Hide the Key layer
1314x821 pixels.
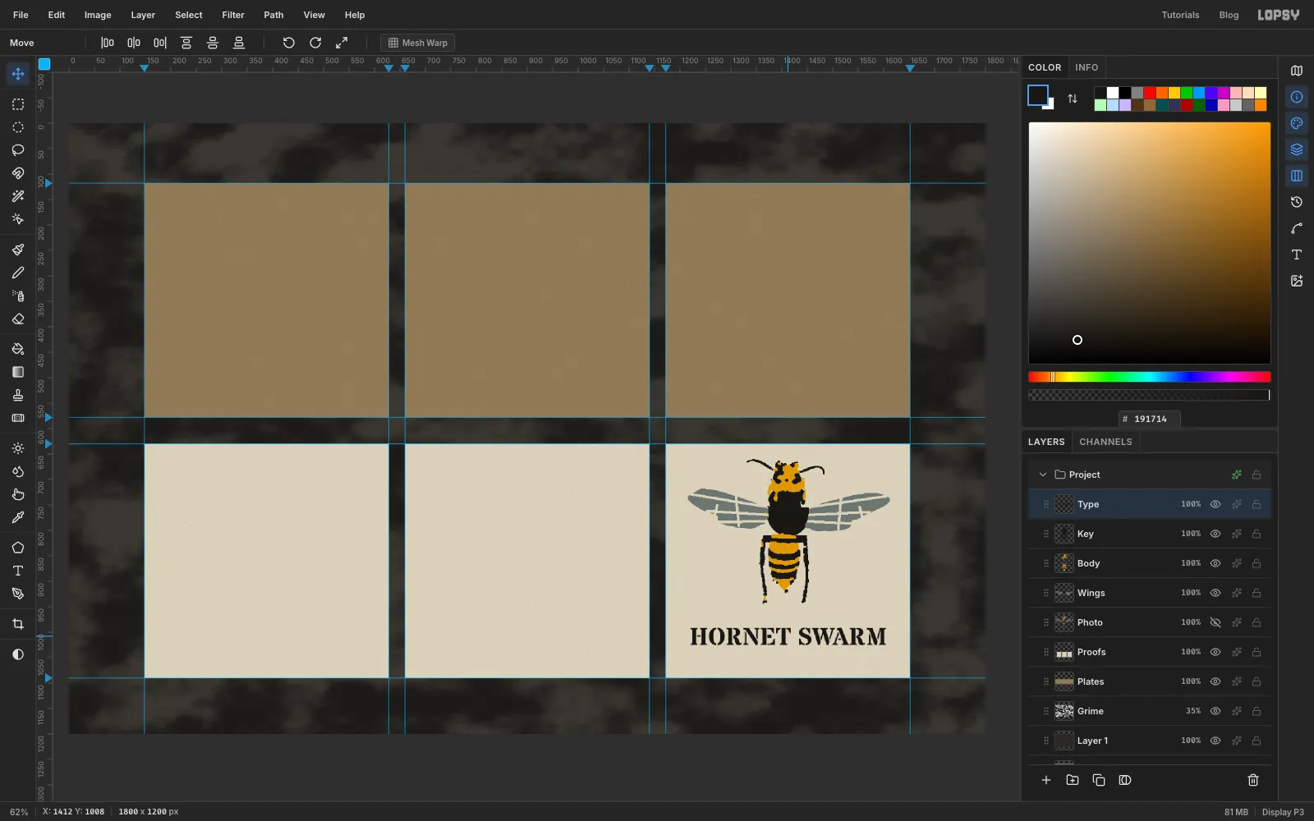click(x=1215, y=534)
